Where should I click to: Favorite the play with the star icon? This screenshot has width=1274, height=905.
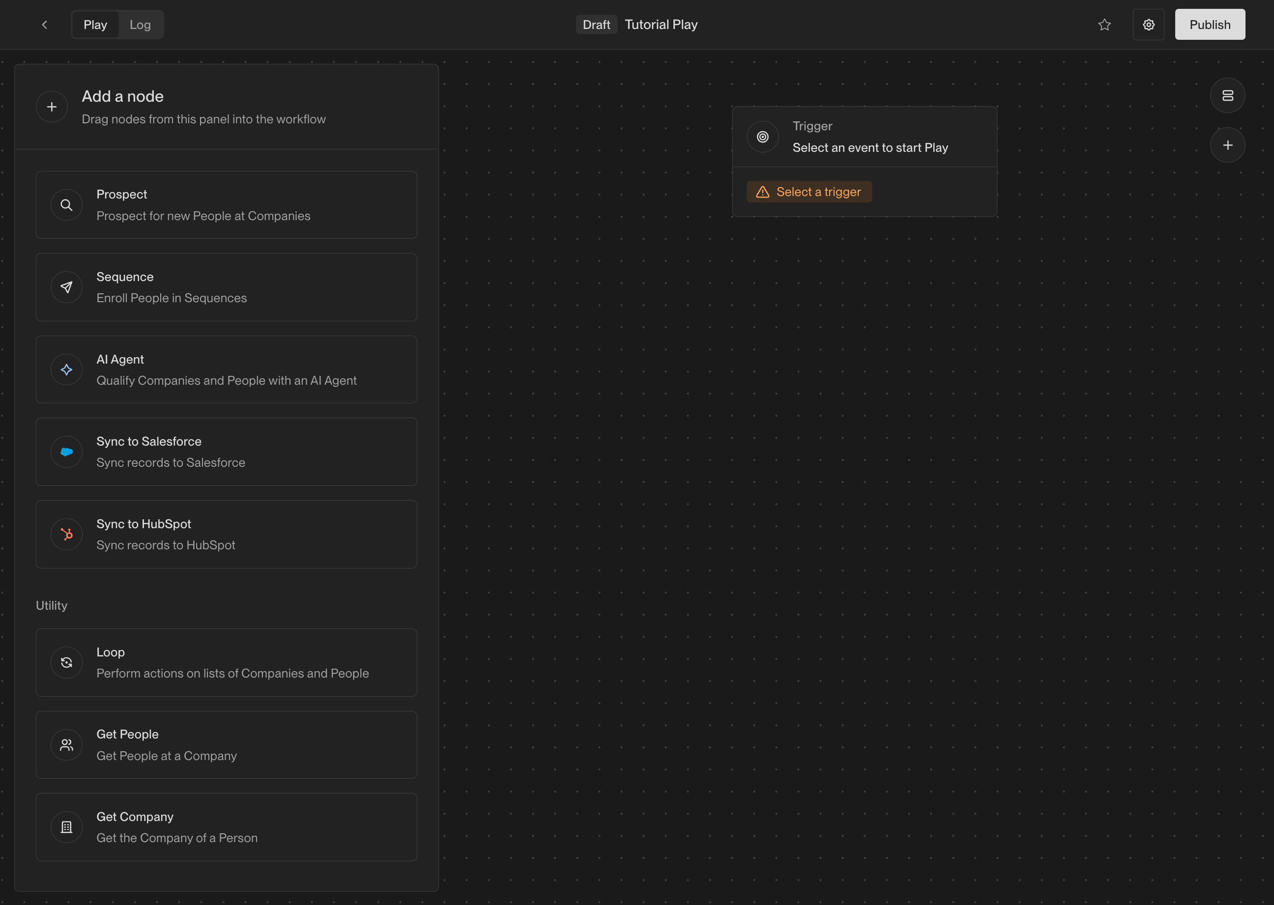coord(1104,25)
